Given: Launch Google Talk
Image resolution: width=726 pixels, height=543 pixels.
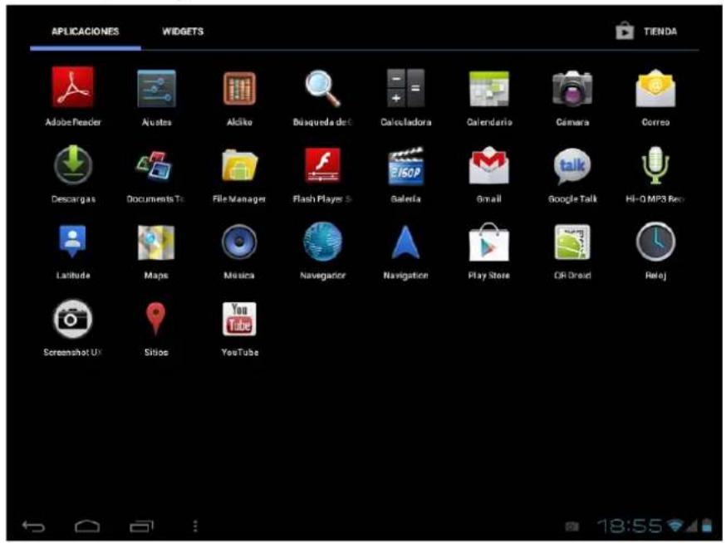Looking at the screenshot, I should click(574, 166).
